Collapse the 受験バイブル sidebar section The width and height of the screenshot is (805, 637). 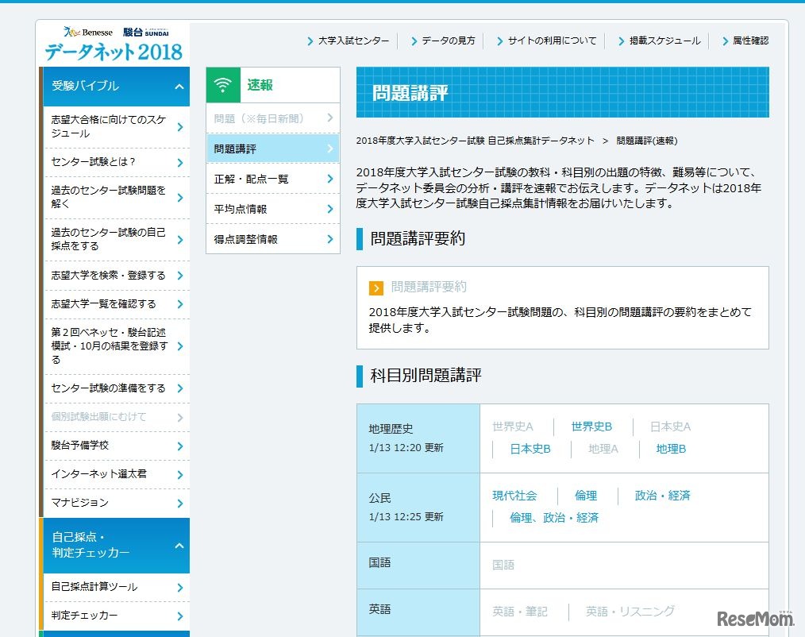[181, 85]
